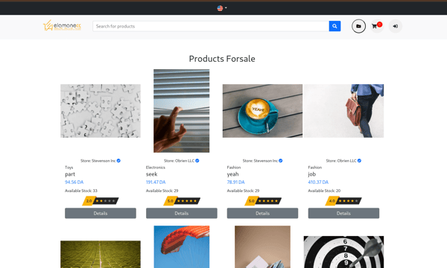
Task: Click the 'job' product title
Action: click(x=312, y=174)
